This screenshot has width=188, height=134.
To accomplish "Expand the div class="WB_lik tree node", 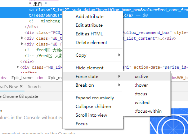I will 18,67.
